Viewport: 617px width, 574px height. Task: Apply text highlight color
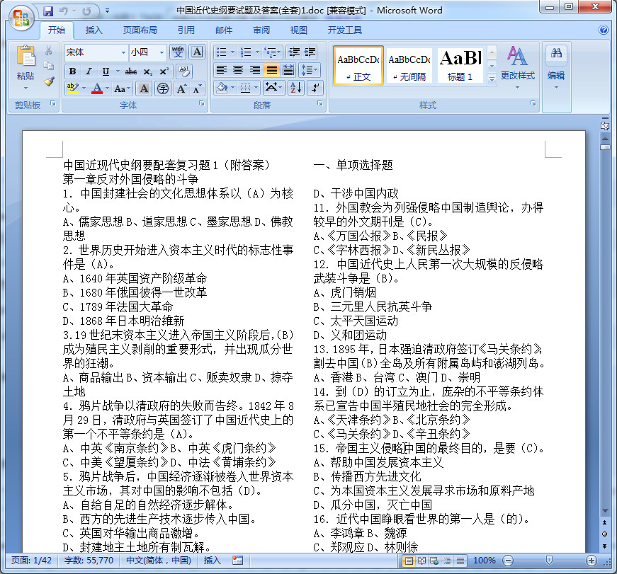[72, 88]
